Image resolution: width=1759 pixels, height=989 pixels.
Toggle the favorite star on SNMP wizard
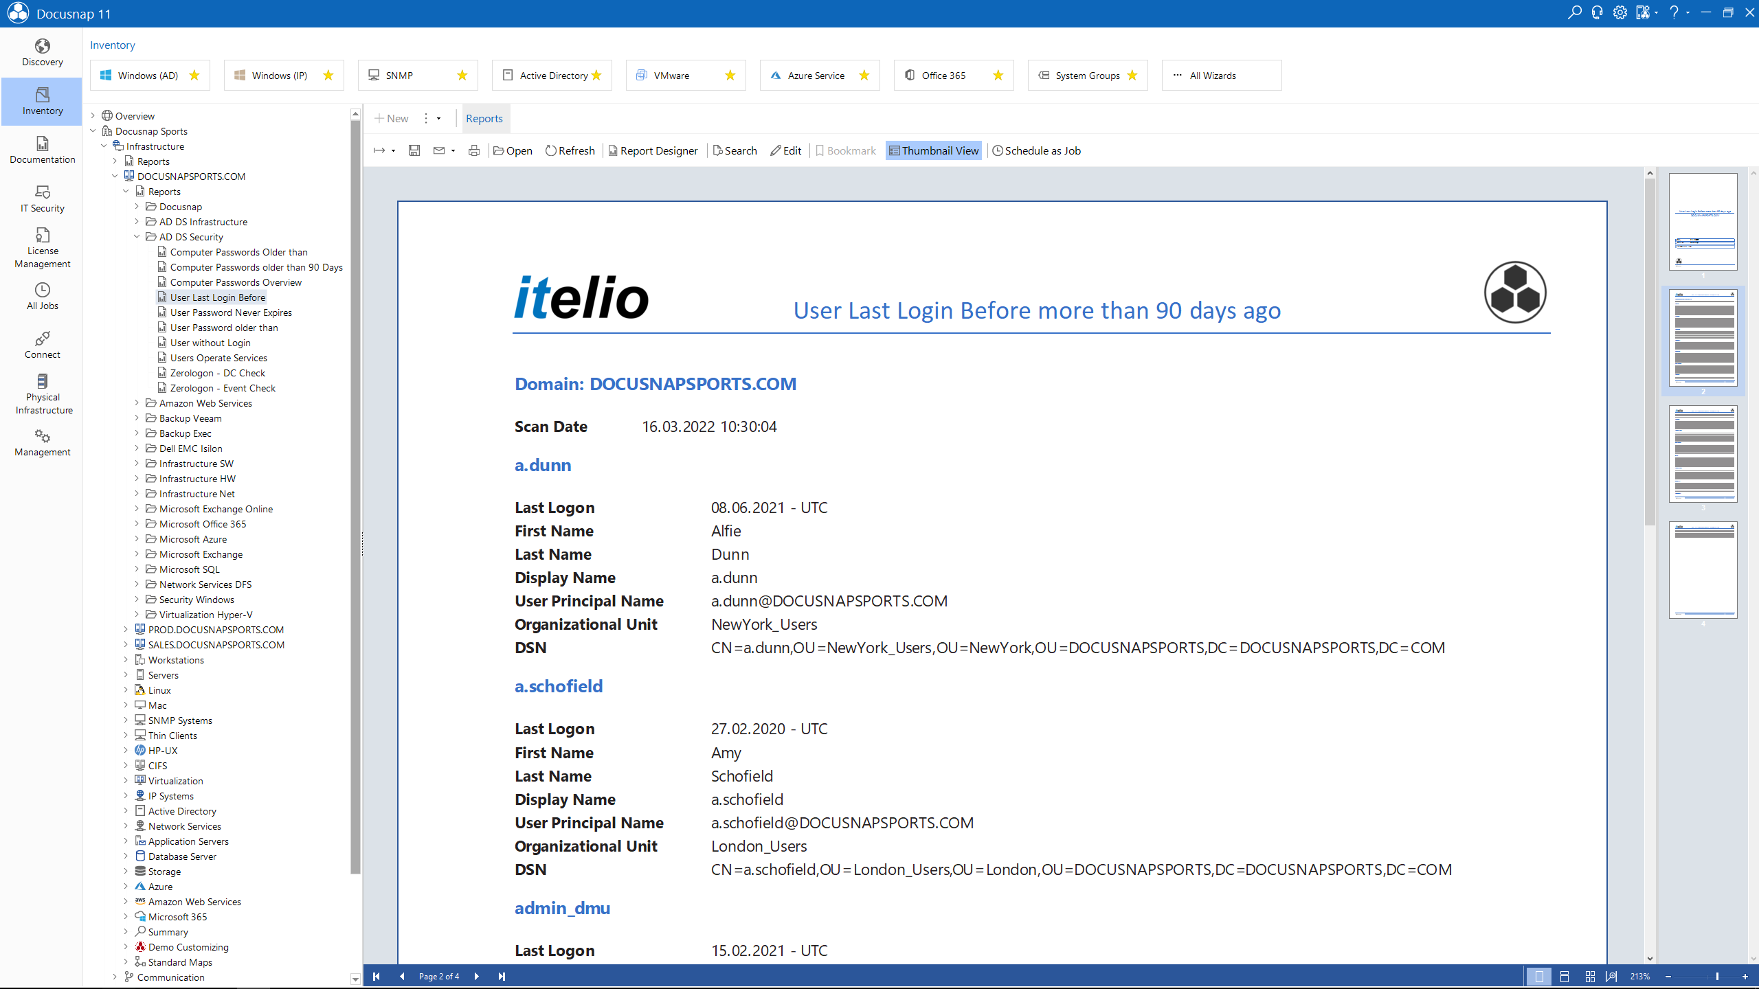click(462, 75)
